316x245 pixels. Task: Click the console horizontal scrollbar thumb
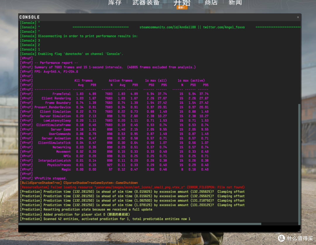140,224
